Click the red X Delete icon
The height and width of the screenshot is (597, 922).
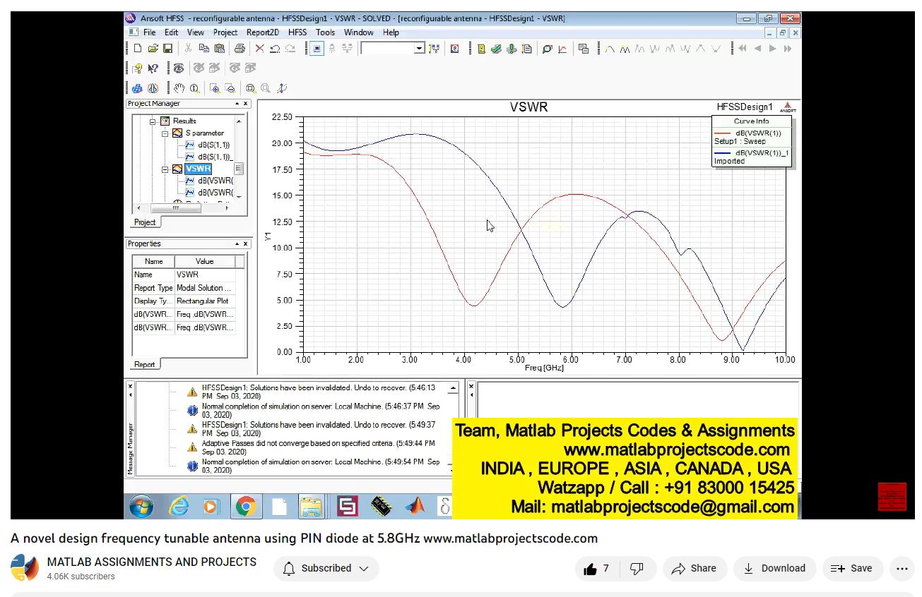(259, 49)
